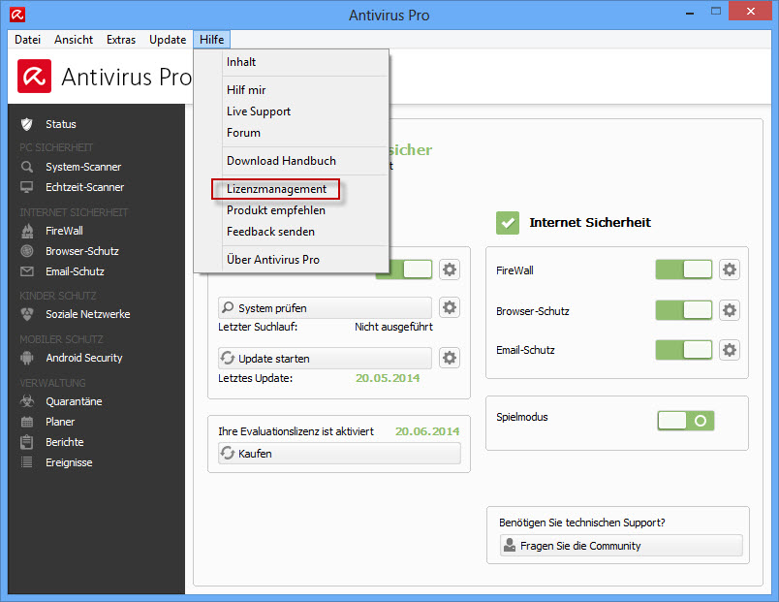Click Update starten
The width and height of the screenshot is (779, 602).
coord(324,358)
